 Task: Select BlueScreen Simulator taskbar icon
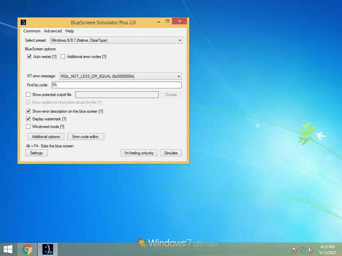point(48,249)
